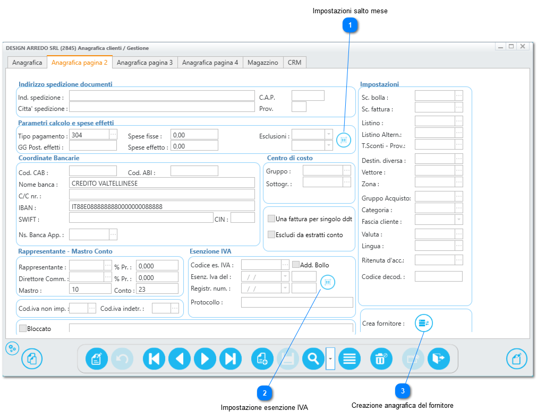The height and width of the screenshot is (420, 538).
Task: Click the greyed-out icon left of exit
Action: pyautogui.click(x=413, y=358)
